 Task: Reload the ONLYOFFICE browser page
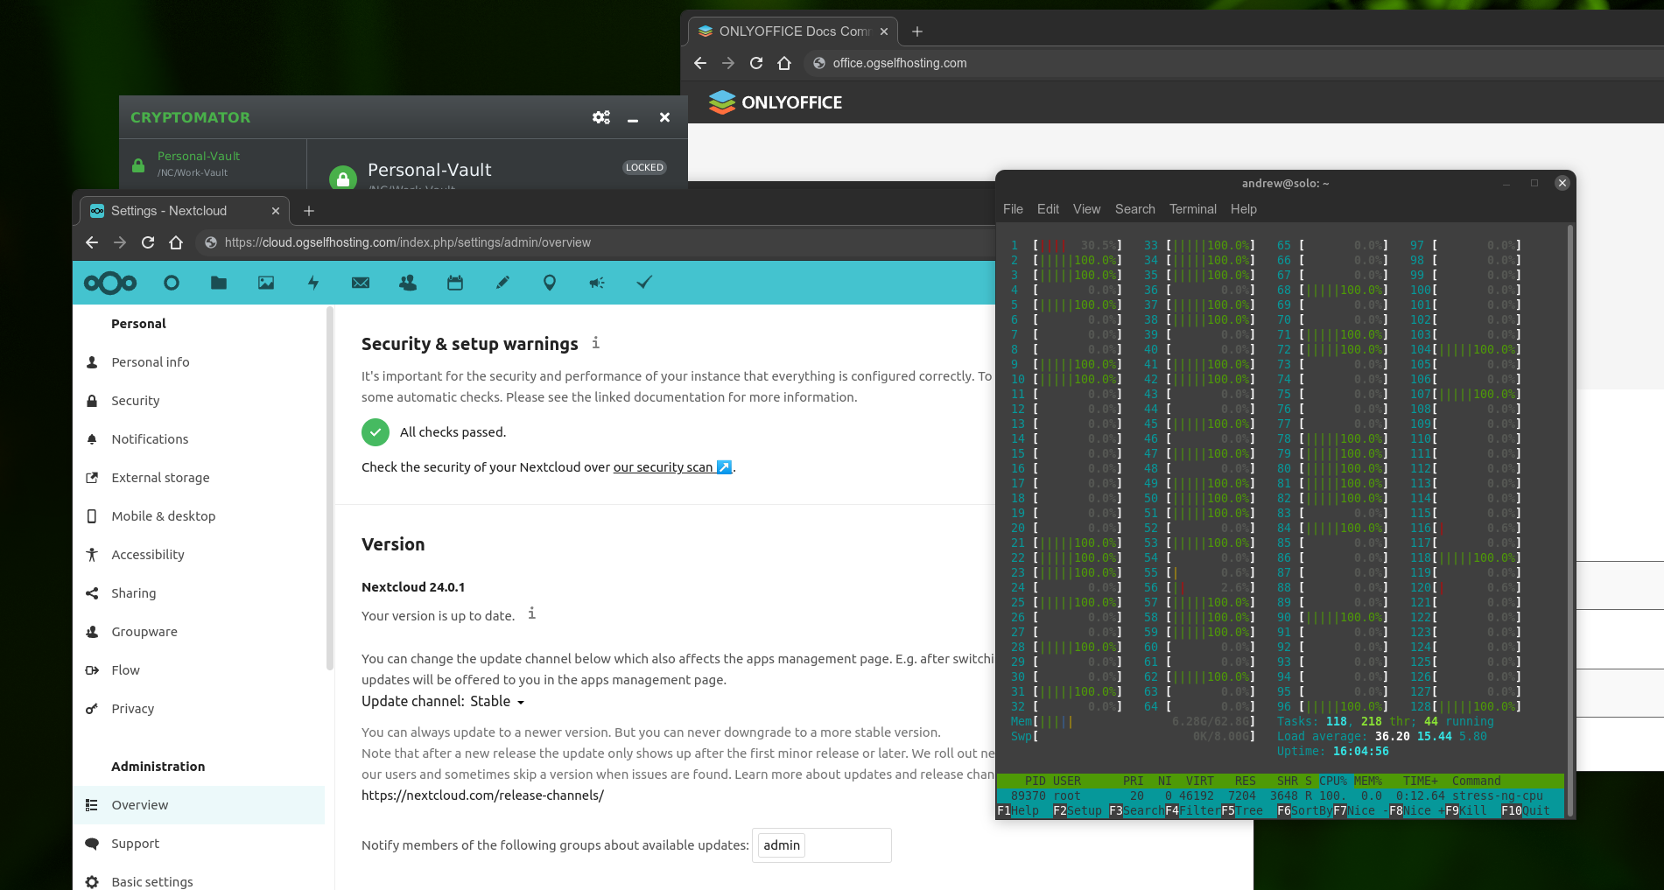coord(756,63)
